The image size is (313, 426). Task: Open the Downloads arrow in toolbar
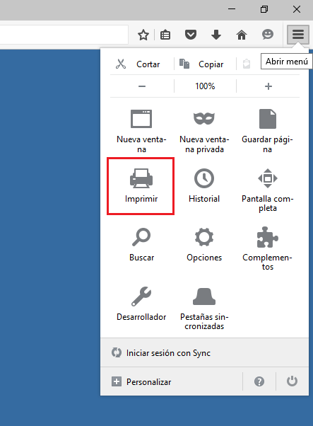216,35
